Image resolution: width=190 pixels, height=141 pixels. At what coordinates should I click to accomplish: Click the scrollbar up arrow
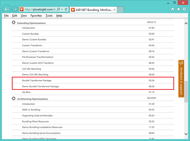[186, 23]
